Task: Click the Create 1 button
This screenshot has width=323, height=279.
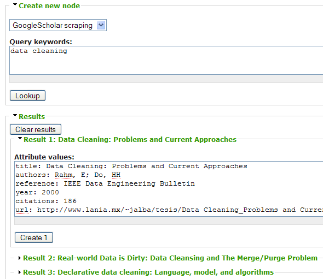Action: (34, 238)
